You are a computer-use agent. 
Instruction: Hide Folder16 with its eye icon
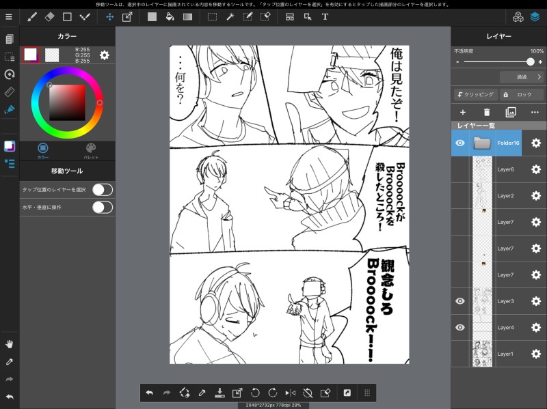pyautogui.click(x=460, y=143)
